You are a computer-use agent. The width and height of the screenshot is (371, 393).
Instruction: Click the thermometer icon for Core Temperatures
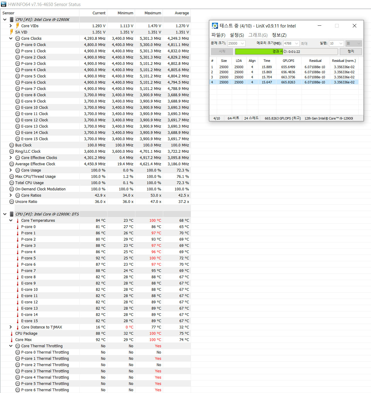[18, 221]
